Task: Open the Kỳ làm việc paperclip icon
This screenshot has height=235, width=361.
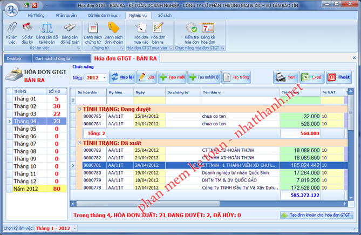Action: tap(11, 32)
